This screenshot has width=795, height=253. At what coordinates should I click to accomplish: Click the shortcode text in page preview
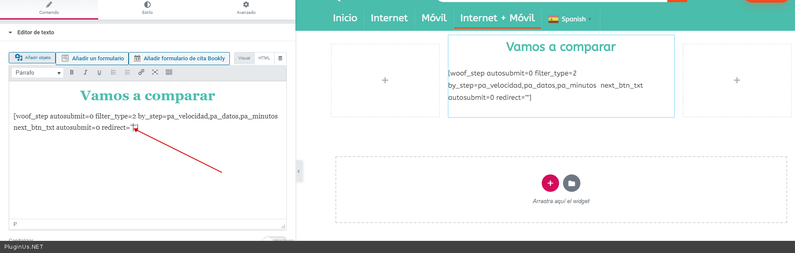point(546,85)
